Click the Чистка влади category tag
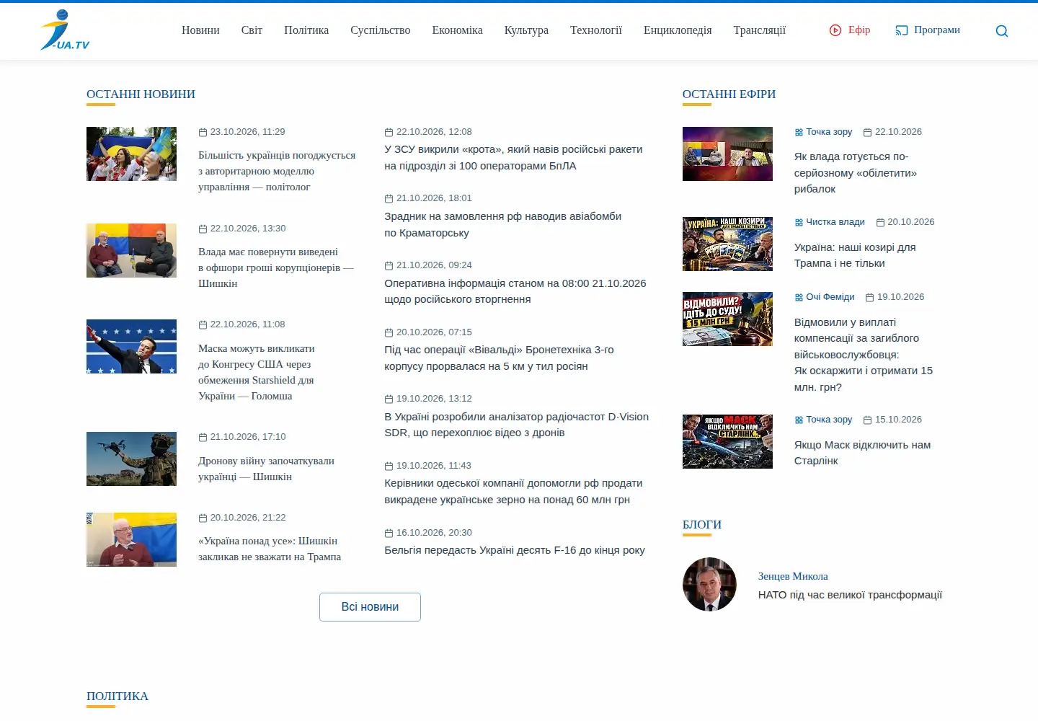 click(835, 222)
